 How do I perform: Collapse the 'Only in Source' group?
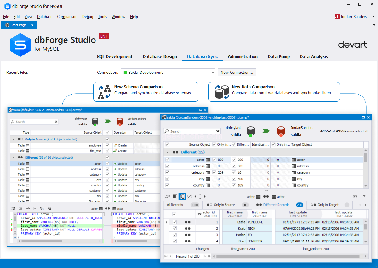pos(14,139)
